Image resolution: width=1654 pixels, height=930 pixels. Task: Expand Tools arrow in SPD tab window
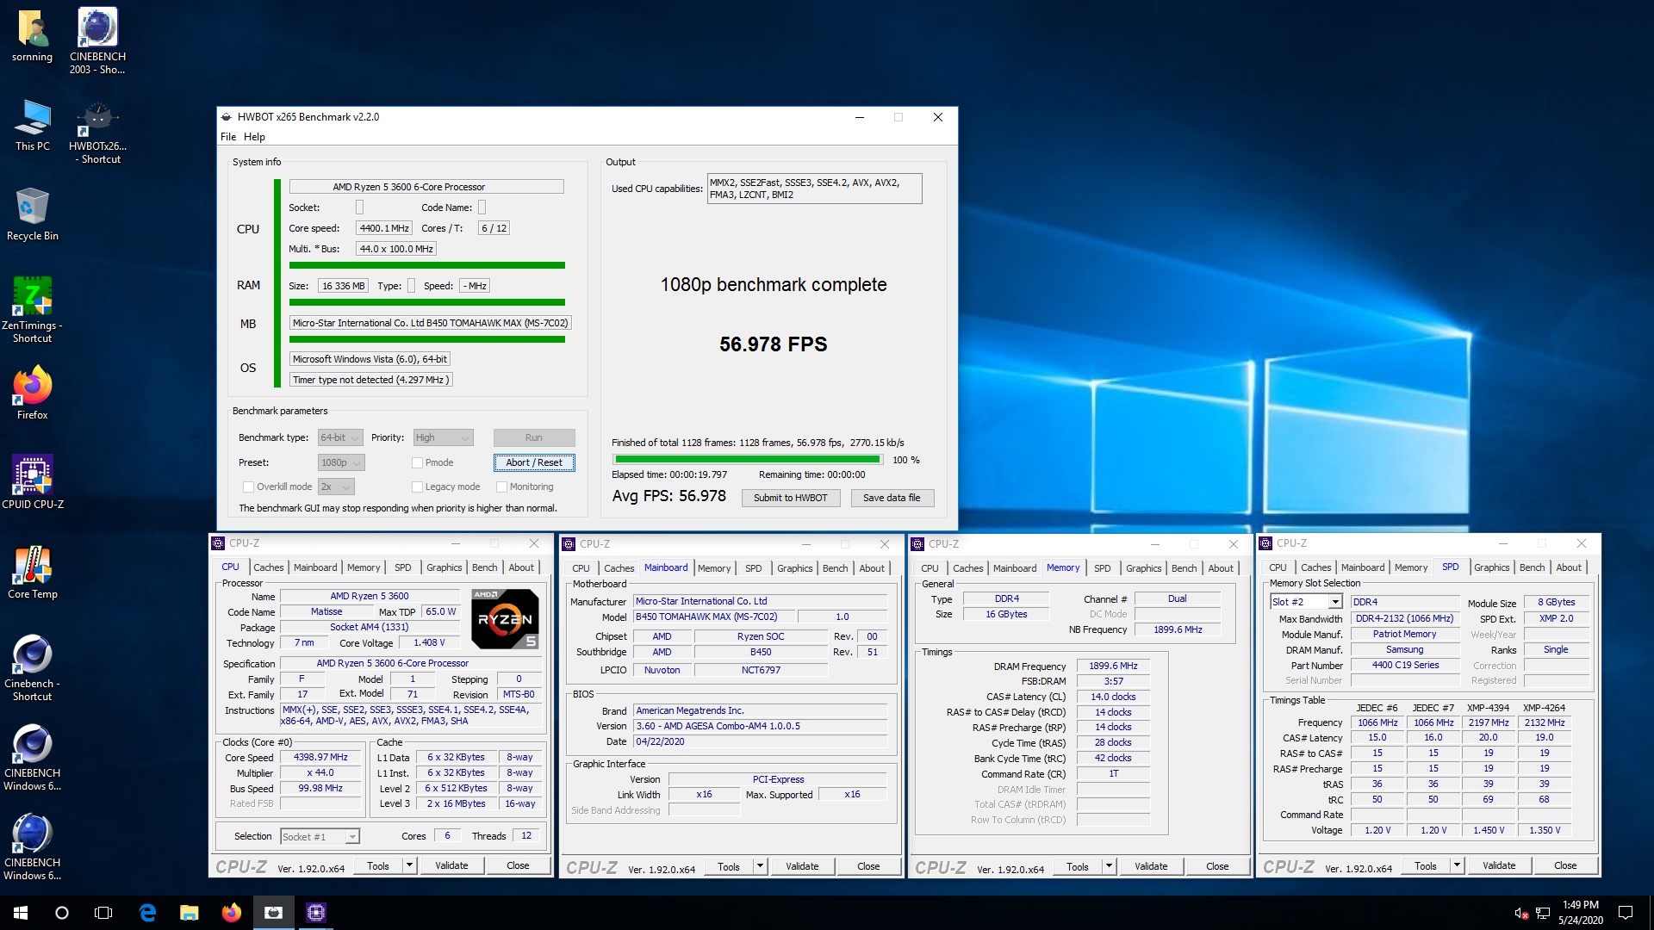(1458, 865)
